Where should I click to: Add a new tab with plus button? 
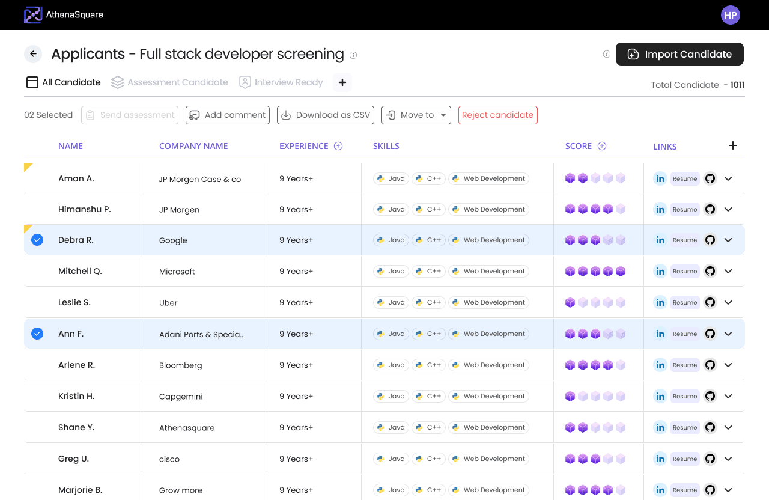tap(342, 82)
